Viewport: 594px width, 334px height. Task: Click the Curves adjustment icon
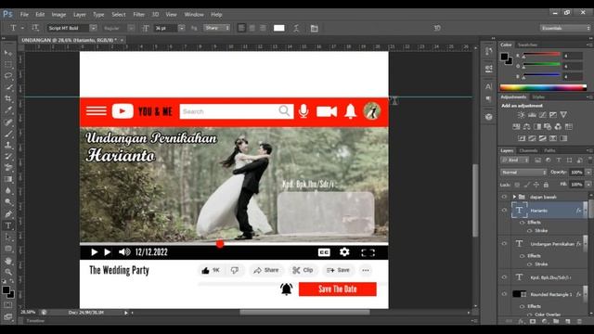pos(542,115)
